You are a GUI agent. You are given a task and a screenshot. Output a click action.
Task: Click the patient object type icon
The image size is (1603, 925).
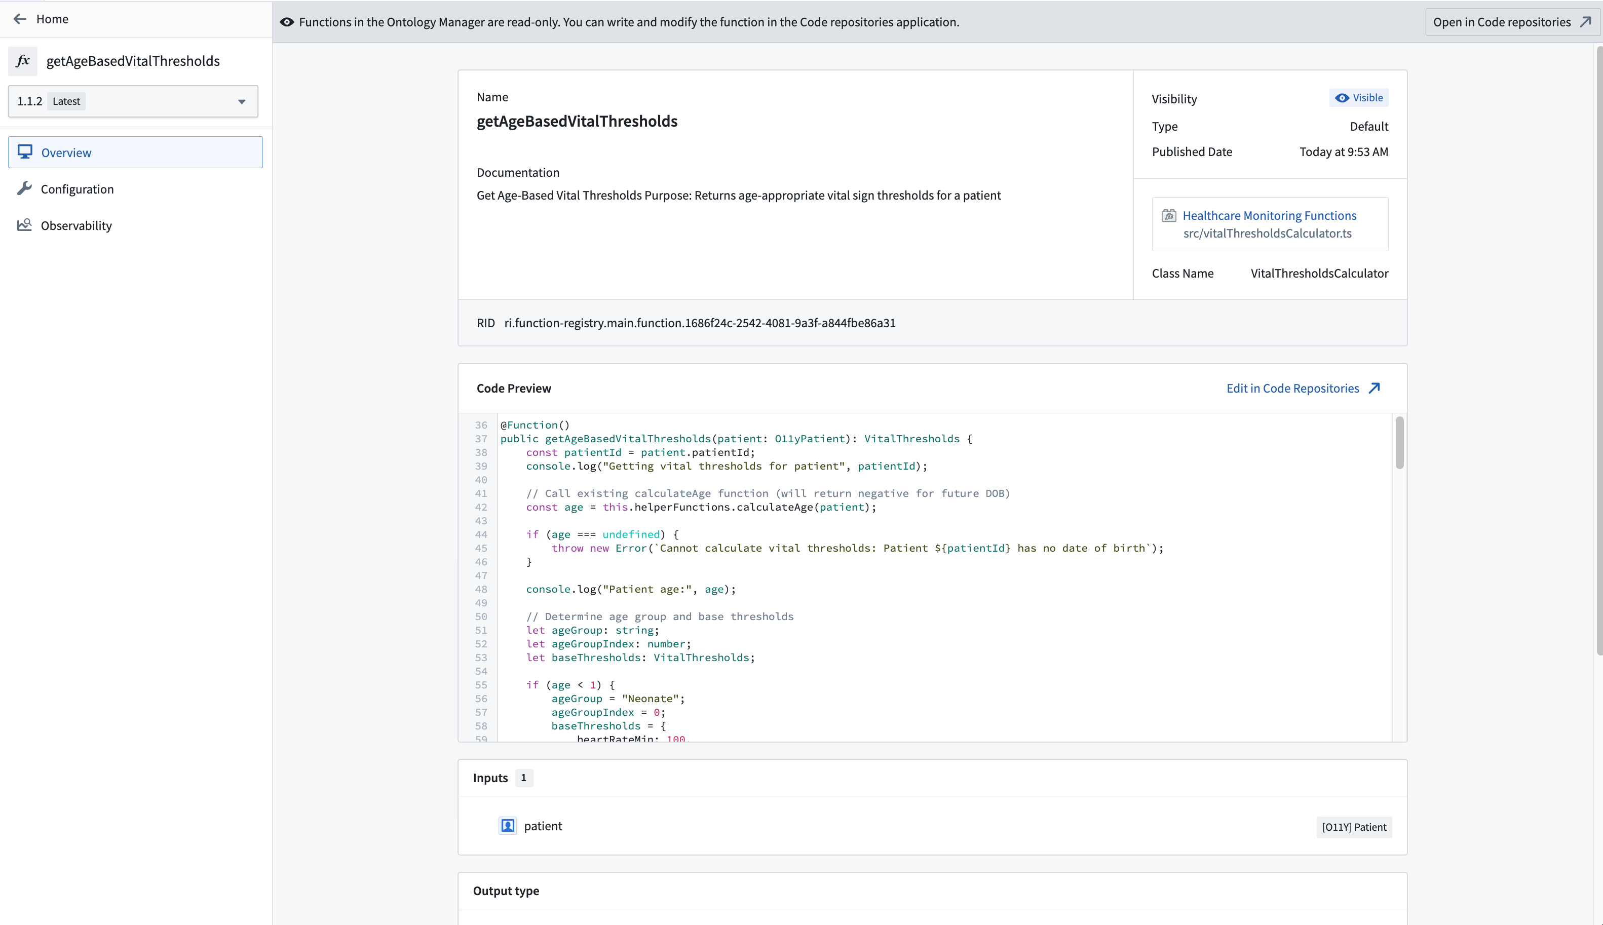[508, 826]
